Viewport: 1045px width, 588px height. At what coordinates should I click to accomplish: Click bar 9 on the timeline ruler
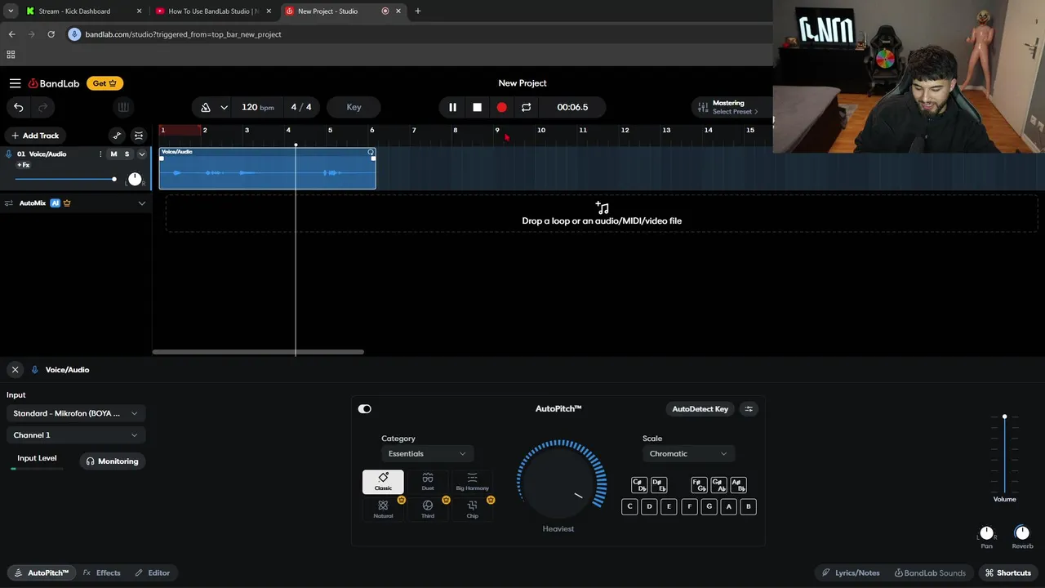pos(497,130)
